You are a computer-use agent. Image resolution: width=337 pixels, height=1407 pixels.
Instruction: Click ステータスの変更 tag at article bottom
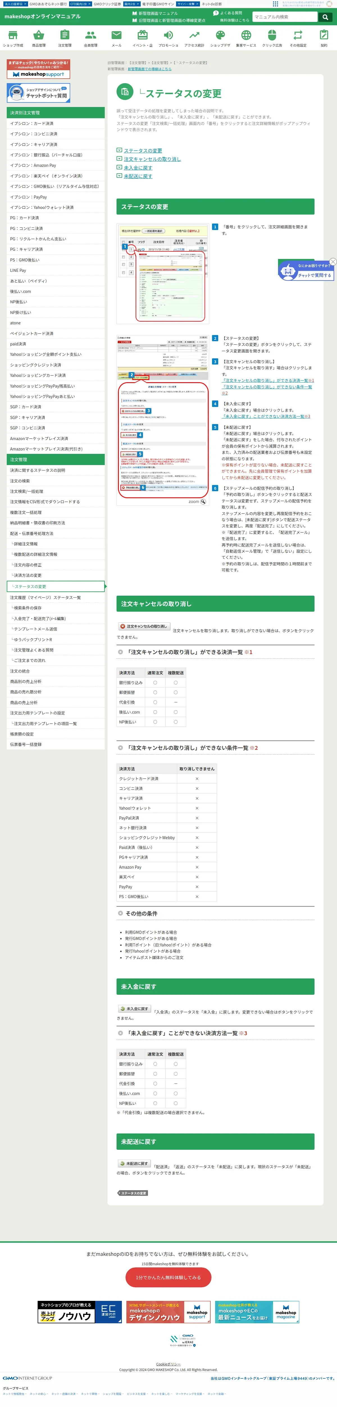coord(133,1193)
